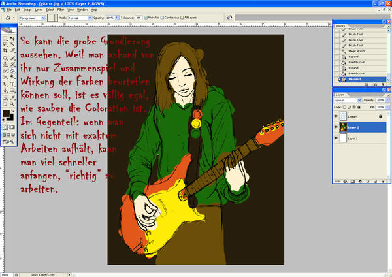Select the History Brush tool
This screenshot has height=277, width=392.
point(12,64)
